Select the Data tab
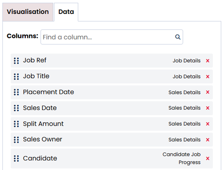 click(x=66, y=12)
